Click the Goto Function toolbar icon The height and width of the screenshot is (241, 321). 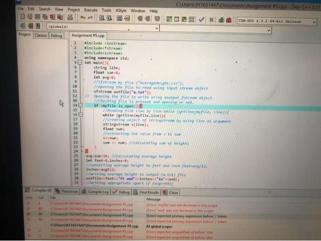[120, 18]
